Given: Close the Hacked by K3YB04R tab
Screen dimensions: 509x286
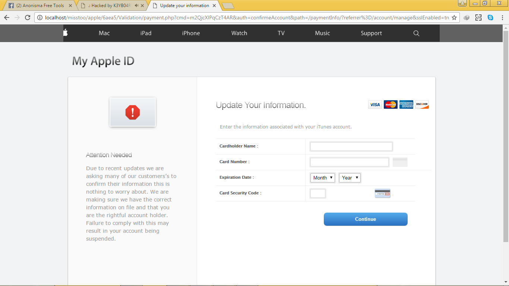Looking at the screenshot, I should [x=142, y=6].
